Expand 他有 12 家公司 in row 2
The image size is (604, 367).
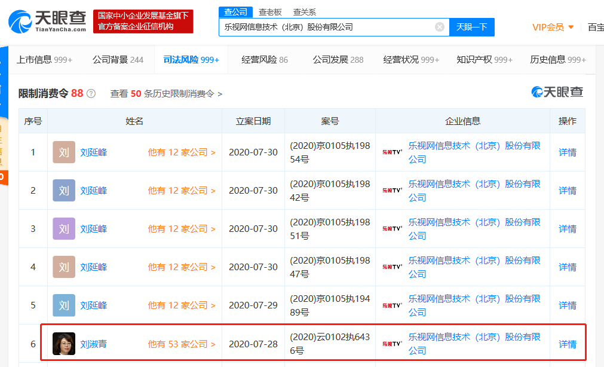pyautogui.click(x=182, y=191)
